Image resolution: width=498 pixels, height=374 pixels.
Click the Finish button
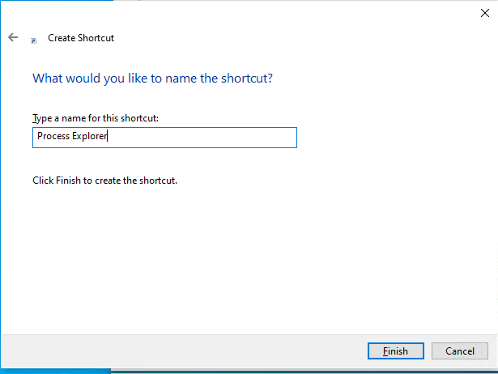pyautogui.click(x=395, y=351)
